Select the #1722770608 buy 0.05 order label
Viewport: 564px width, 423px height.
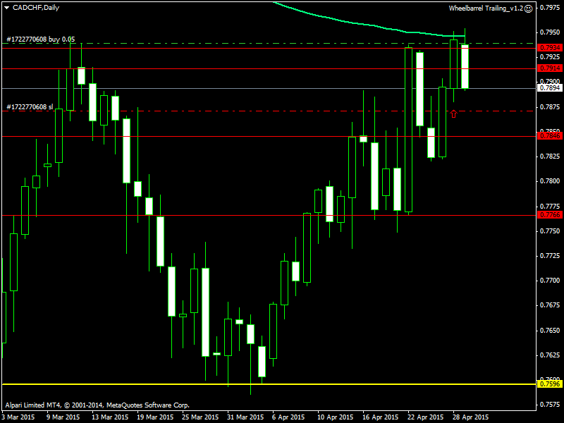coord(41,39)
